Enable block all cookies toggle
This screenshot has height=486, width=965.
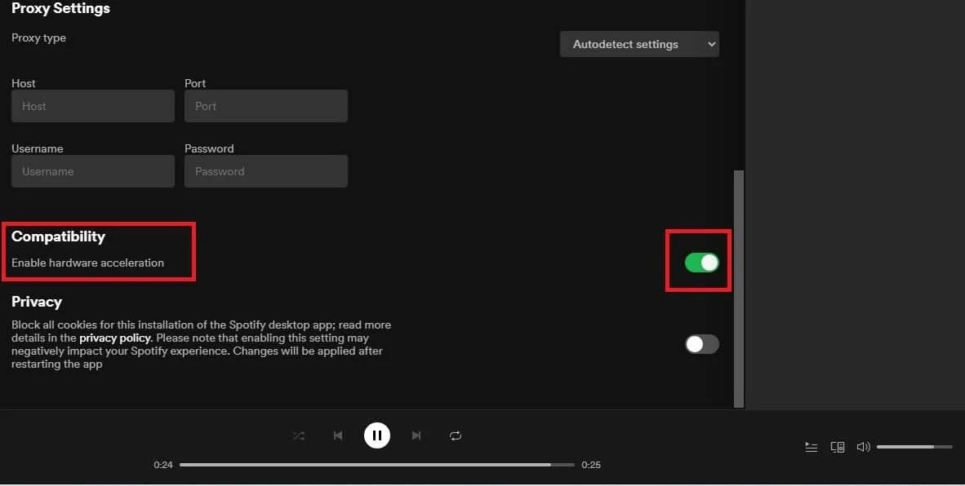[701, 344]
